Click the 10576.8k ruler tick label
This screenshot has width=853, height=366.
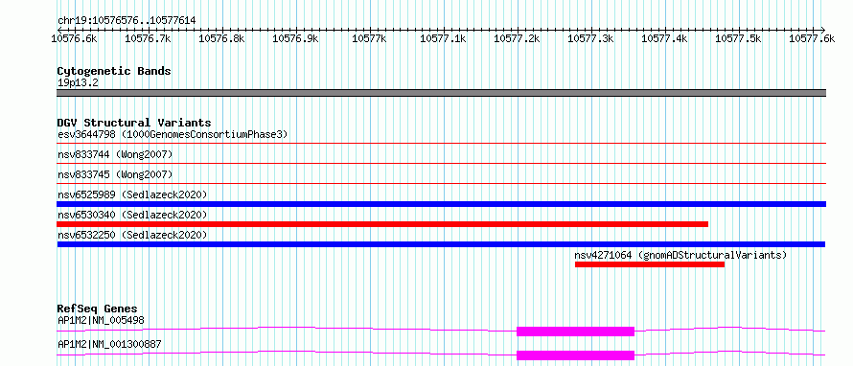pyautogui.click(x=222, y=38)
